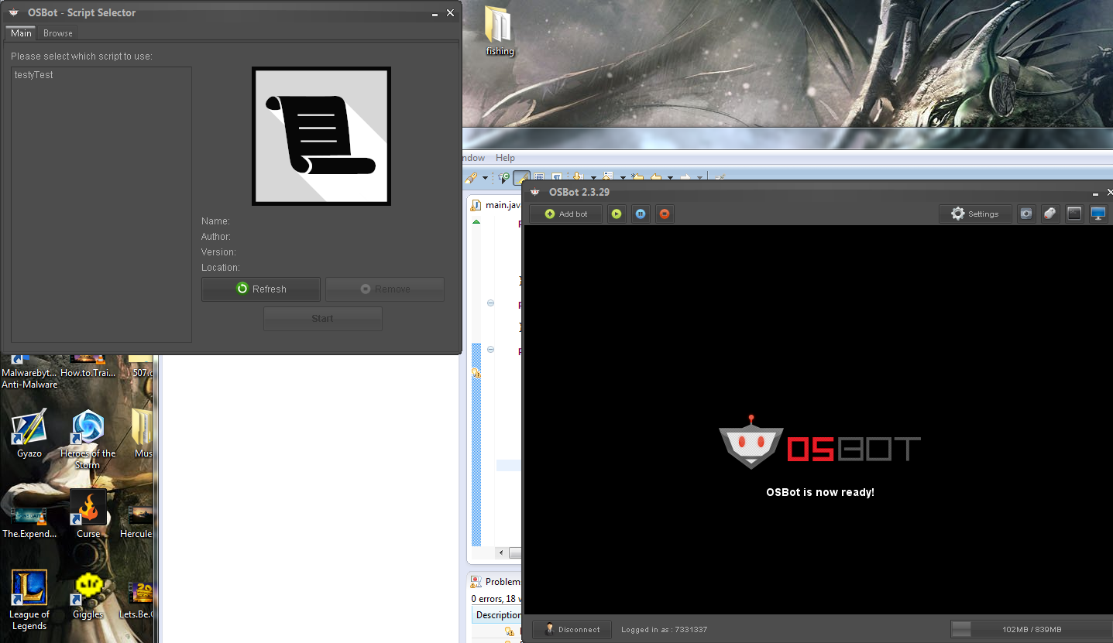Open the Giggles desktop shortcut
The image size is (1113, 643).
88,596
